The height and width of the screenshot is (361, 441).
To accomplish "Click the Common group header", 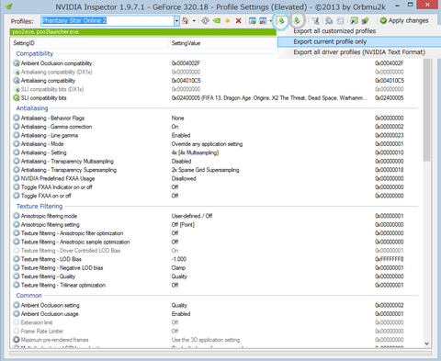I will click(x=28, y=296).
